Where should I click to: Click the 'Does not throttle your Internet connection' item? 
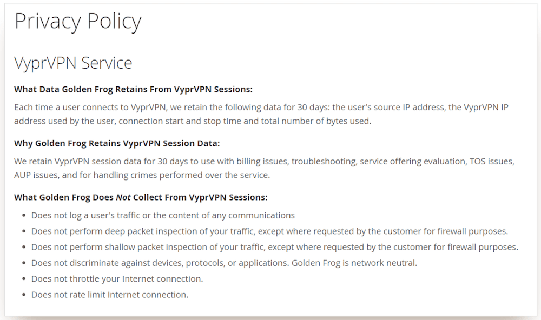pos(117,279)
